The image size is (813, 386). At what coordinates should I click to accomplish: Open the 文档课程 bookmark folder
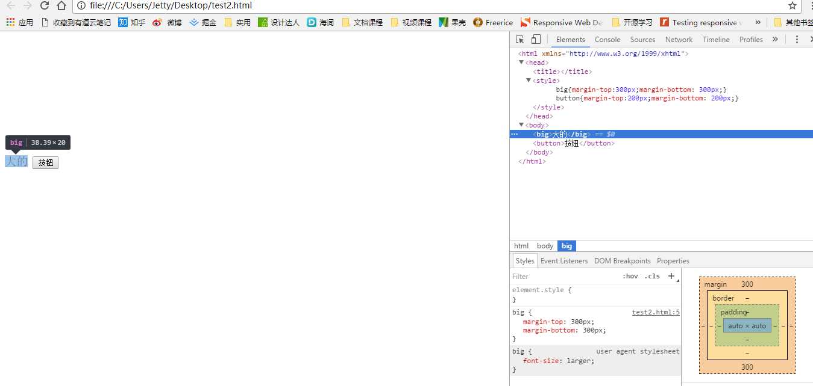(362, 22)
